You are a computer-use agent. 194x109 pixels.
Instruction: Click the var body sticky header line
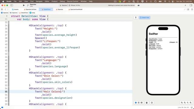pyautogui.click(x=33, y=19)
